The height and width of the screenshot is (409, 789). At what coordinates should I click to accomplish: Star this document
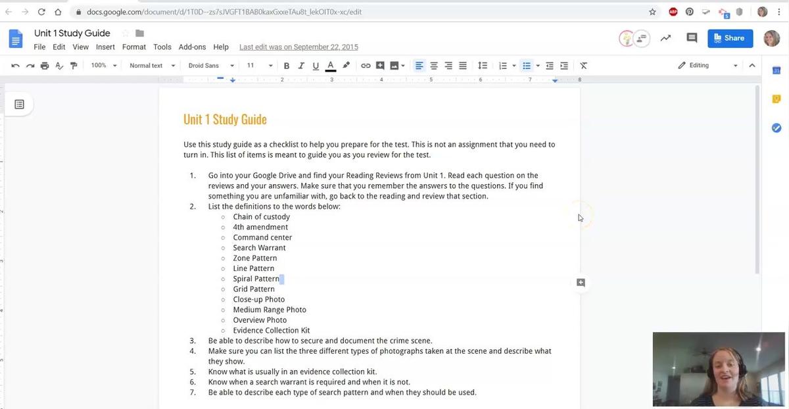(125, 34)
